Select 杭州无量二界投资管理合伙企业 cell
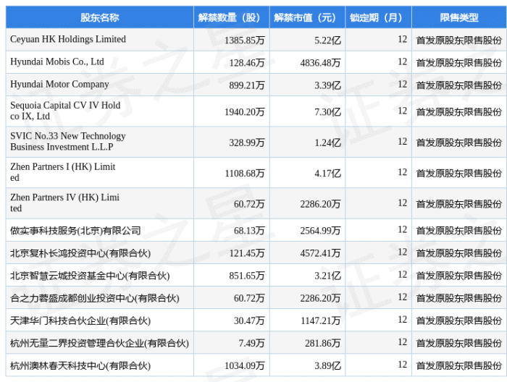Image resolution: width=507 pixels, height=382 pixels. point(99,343)
